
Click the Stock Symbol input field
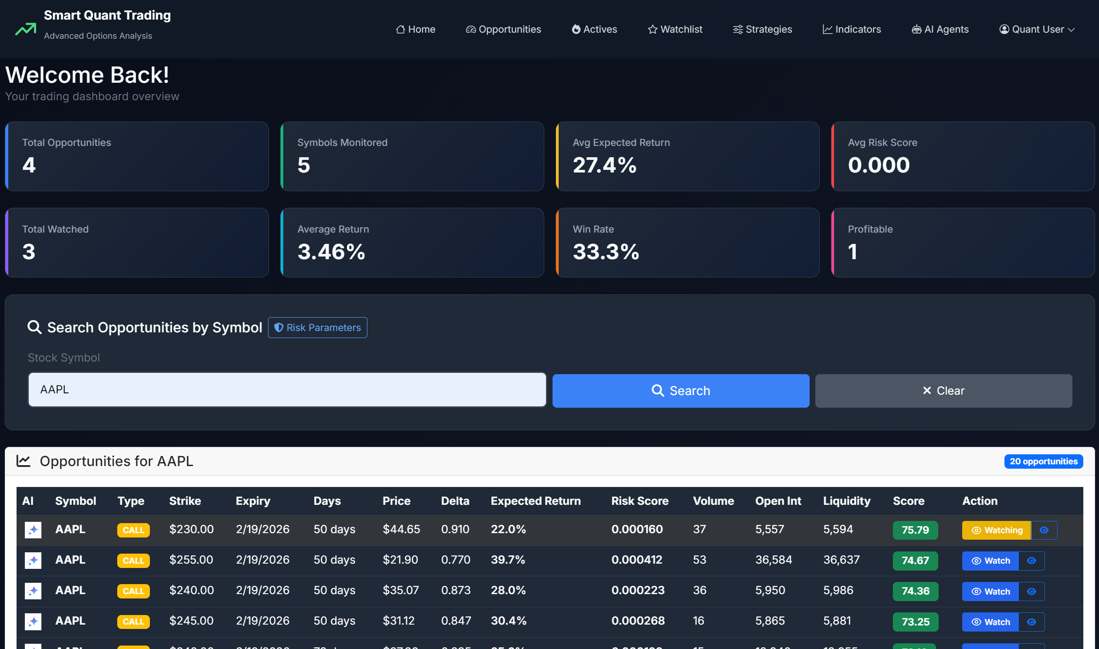click(x=287, y=389)
